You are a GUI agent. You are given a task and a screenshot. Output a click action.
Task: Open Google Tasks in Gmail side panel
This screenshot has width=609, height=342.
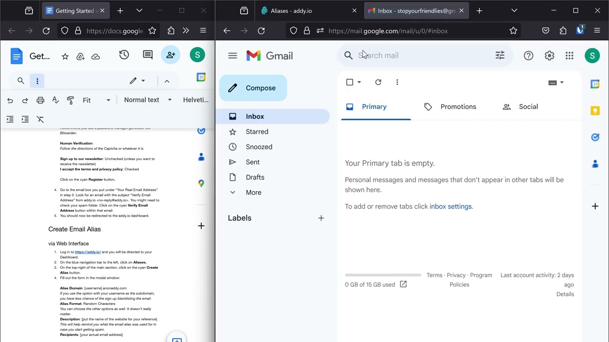pyautogui.click(x=595, y=137)
